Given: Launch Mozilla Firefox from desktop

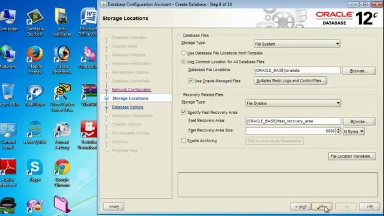Looking at the screenshot, I should click(35, 59).
